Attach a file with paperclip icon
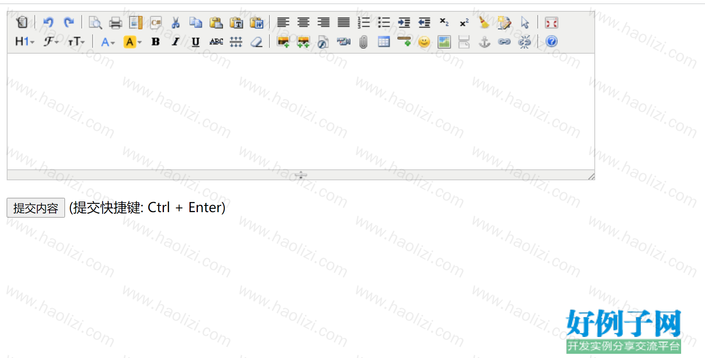The image size is (705, 358). pyautogui.click(x=363, y=42)
